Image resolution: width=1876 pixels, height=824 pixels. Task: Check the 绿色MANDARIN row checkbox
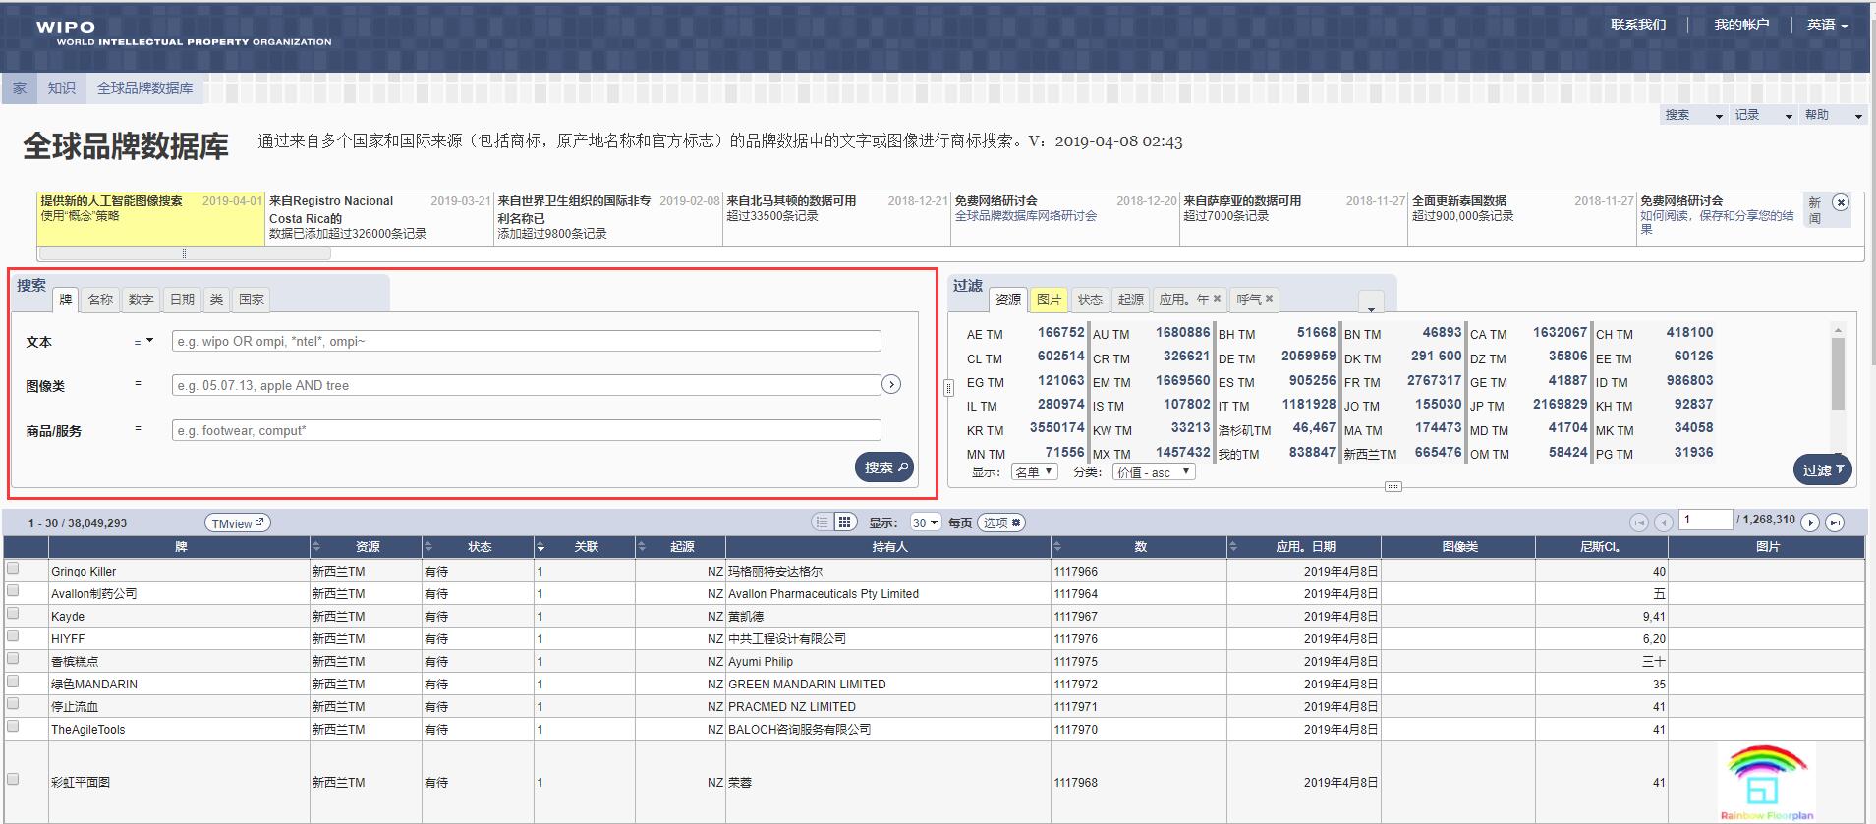click(13, 681)
